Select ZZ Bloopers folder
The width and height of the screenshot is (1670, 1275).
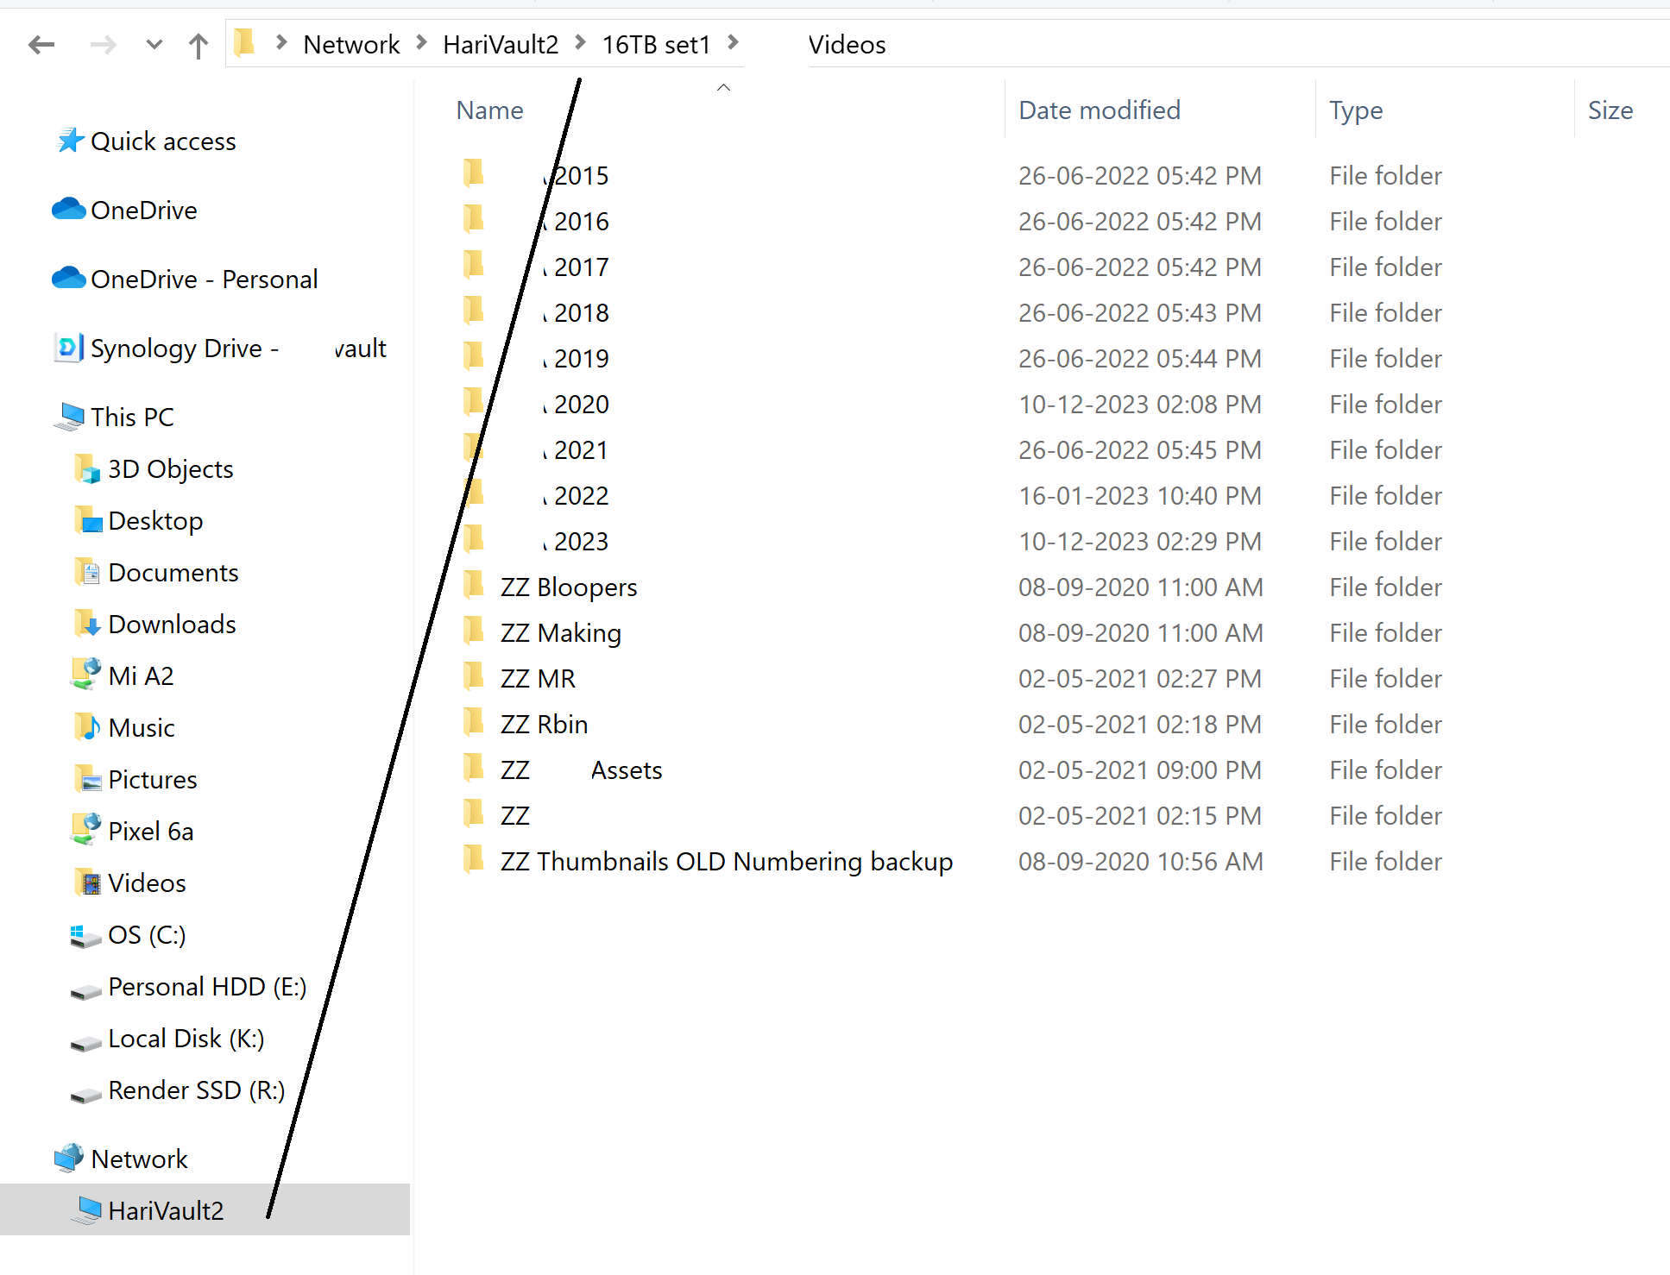pyautogui.click(x=568, y=587)
